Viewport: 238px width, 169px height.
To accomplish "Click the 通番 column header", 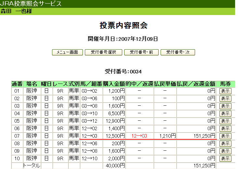I will point(17,84).
